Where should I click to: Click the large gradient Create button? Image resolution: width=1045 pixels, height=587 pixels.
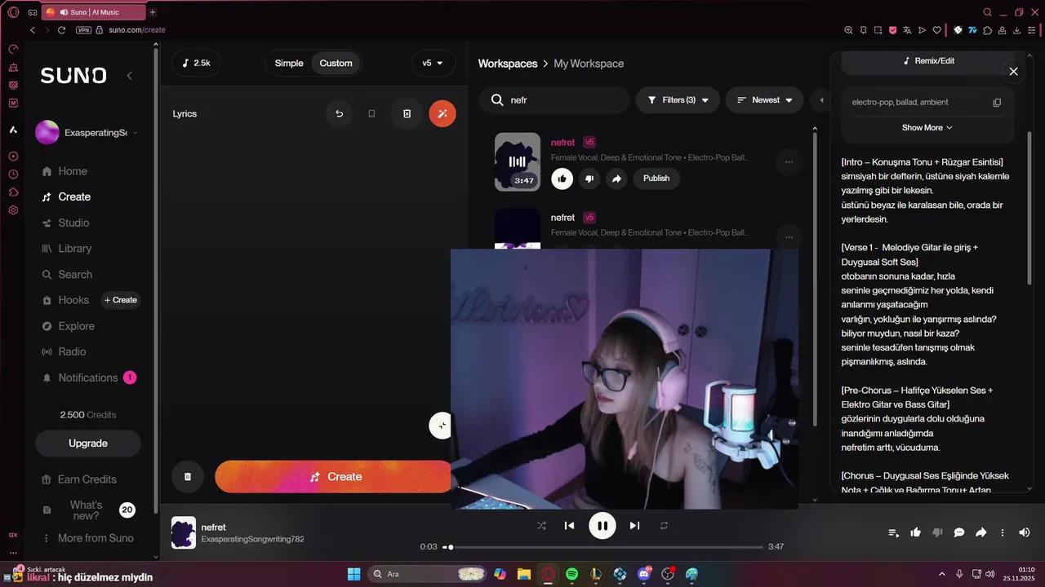click(x=333, y=477)
